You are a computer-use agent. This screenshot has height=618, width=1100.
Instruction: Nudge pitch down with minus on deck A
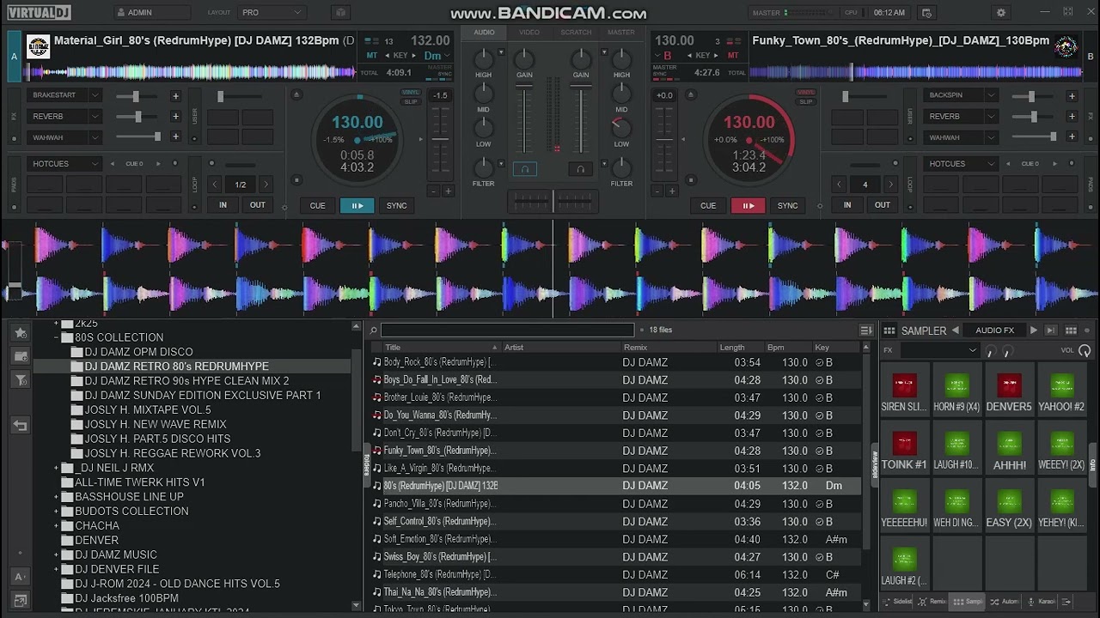tap(432, 191)
